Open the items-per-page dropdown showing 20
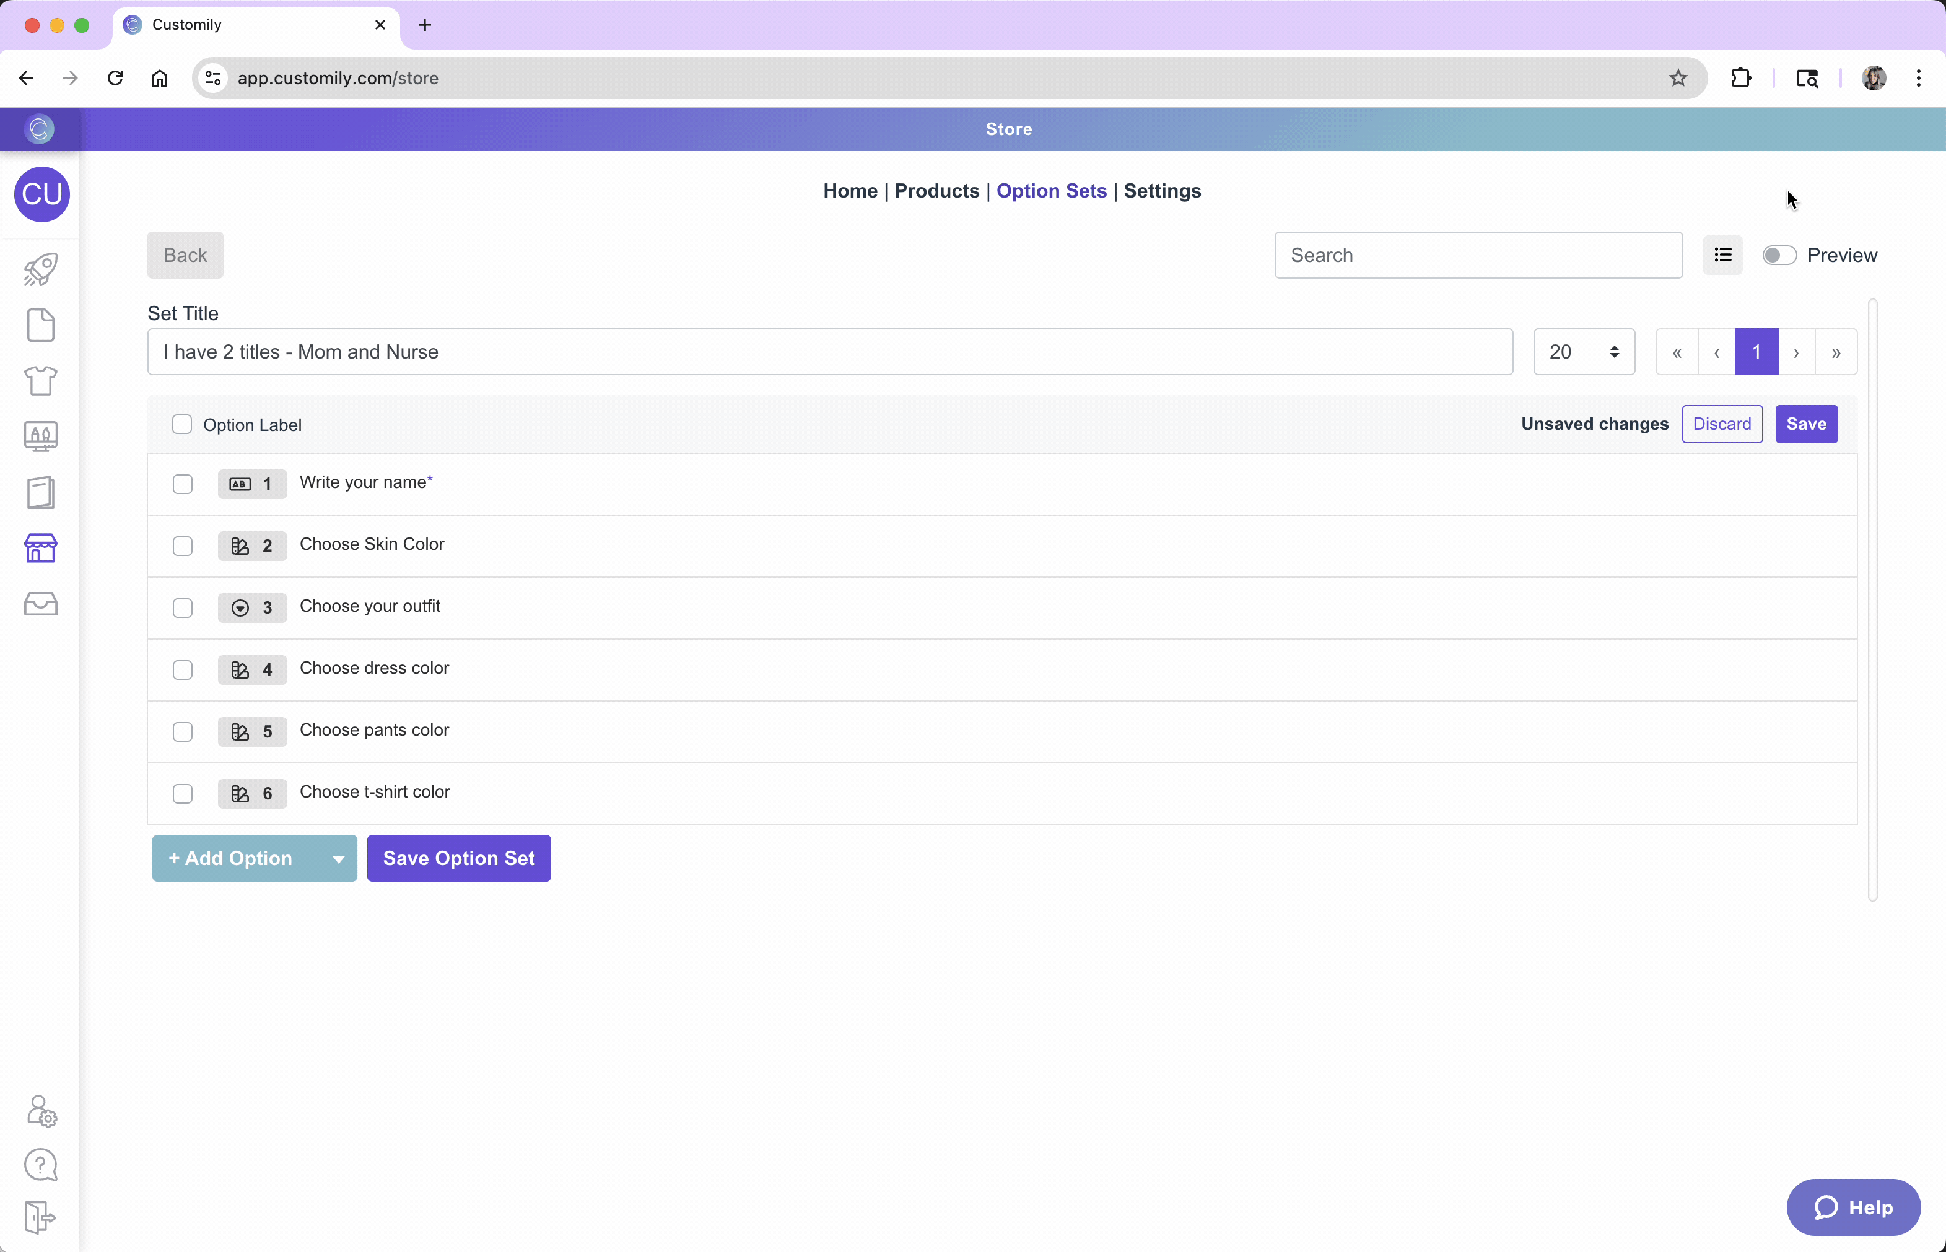This screenshot has width=1946, height=1252. tap(1582, 351)
